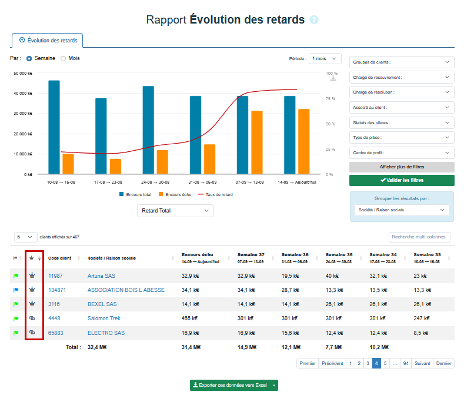Open export button caret menu

click(x=274, y=385)
